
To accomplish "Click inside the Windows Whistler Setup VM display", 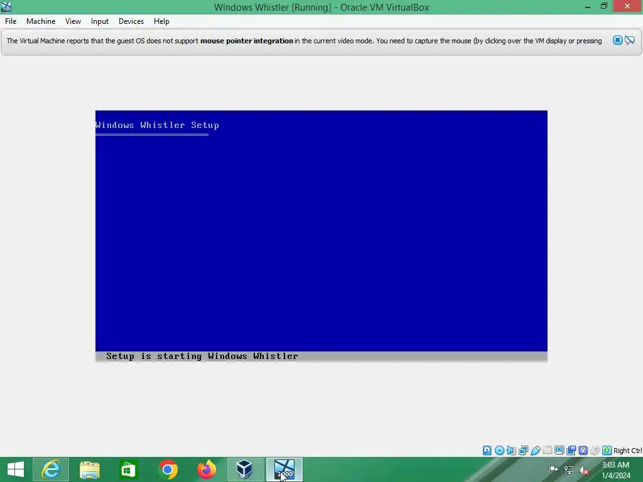I will click(321, 236).
